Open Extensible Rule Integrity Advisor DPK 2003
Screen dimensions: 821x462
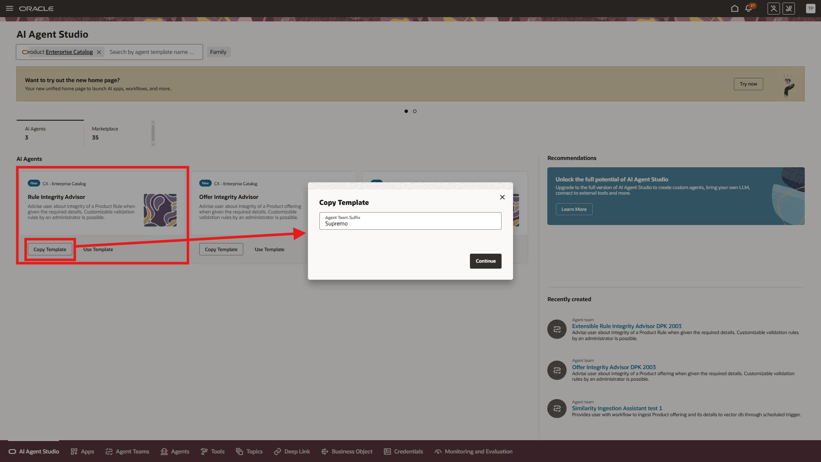(x=627, y=326)
